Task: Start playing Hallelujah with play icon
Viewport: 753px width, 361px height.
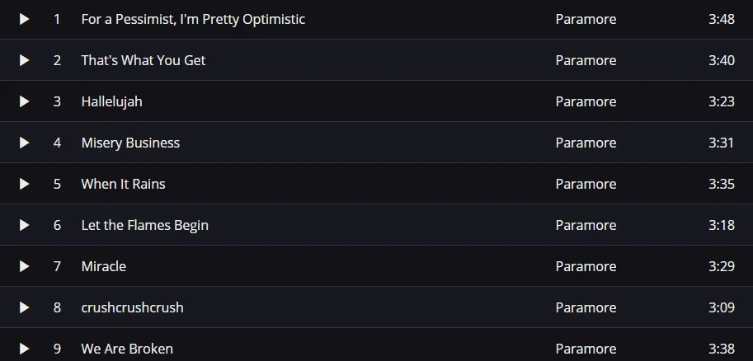Action: click(24, 101)
